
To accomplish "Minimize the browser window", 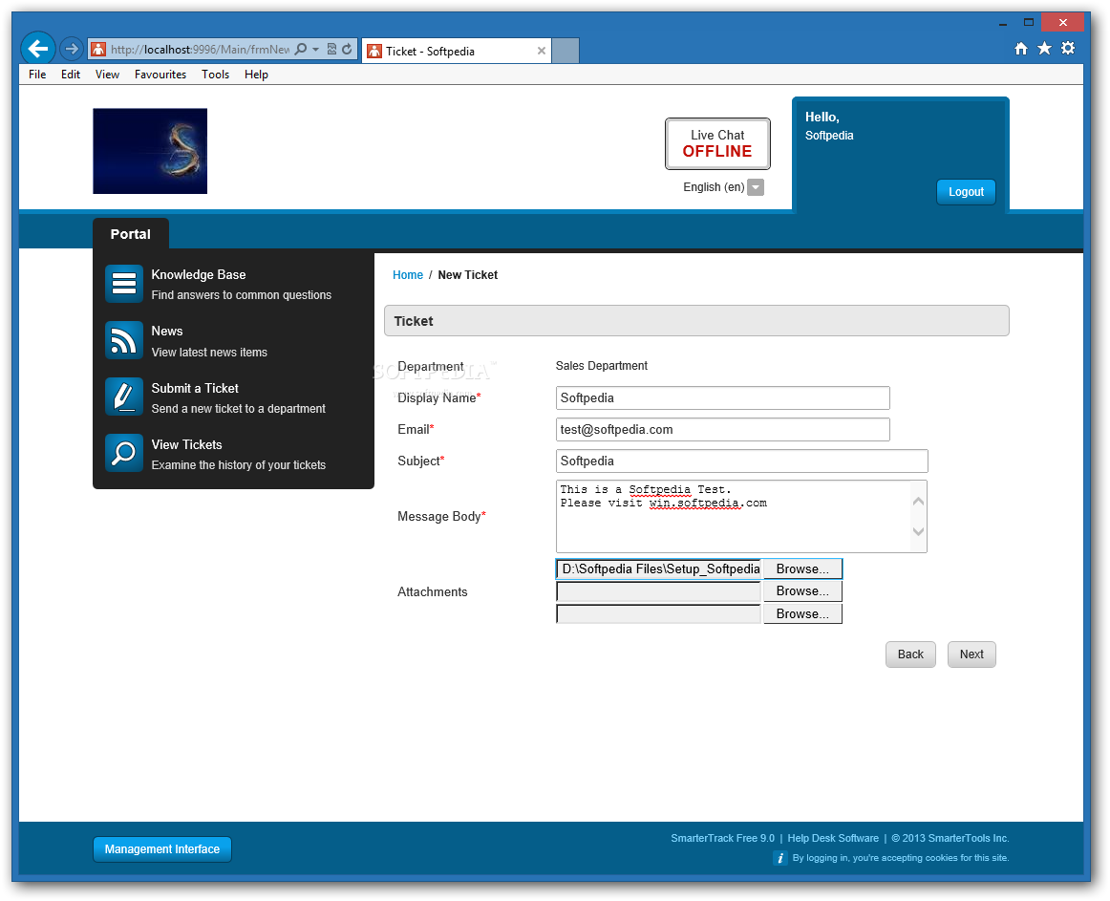I will click(x=1002, y=23).
